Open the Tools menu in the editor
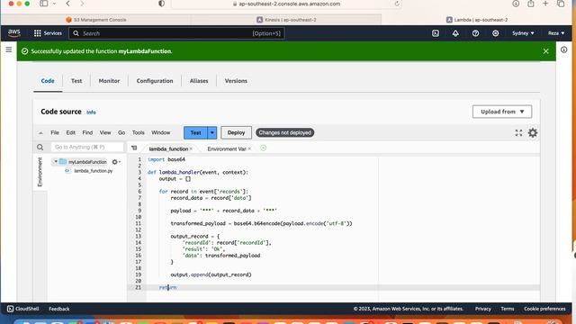This screenshot has height=324, width=576. 138,132
